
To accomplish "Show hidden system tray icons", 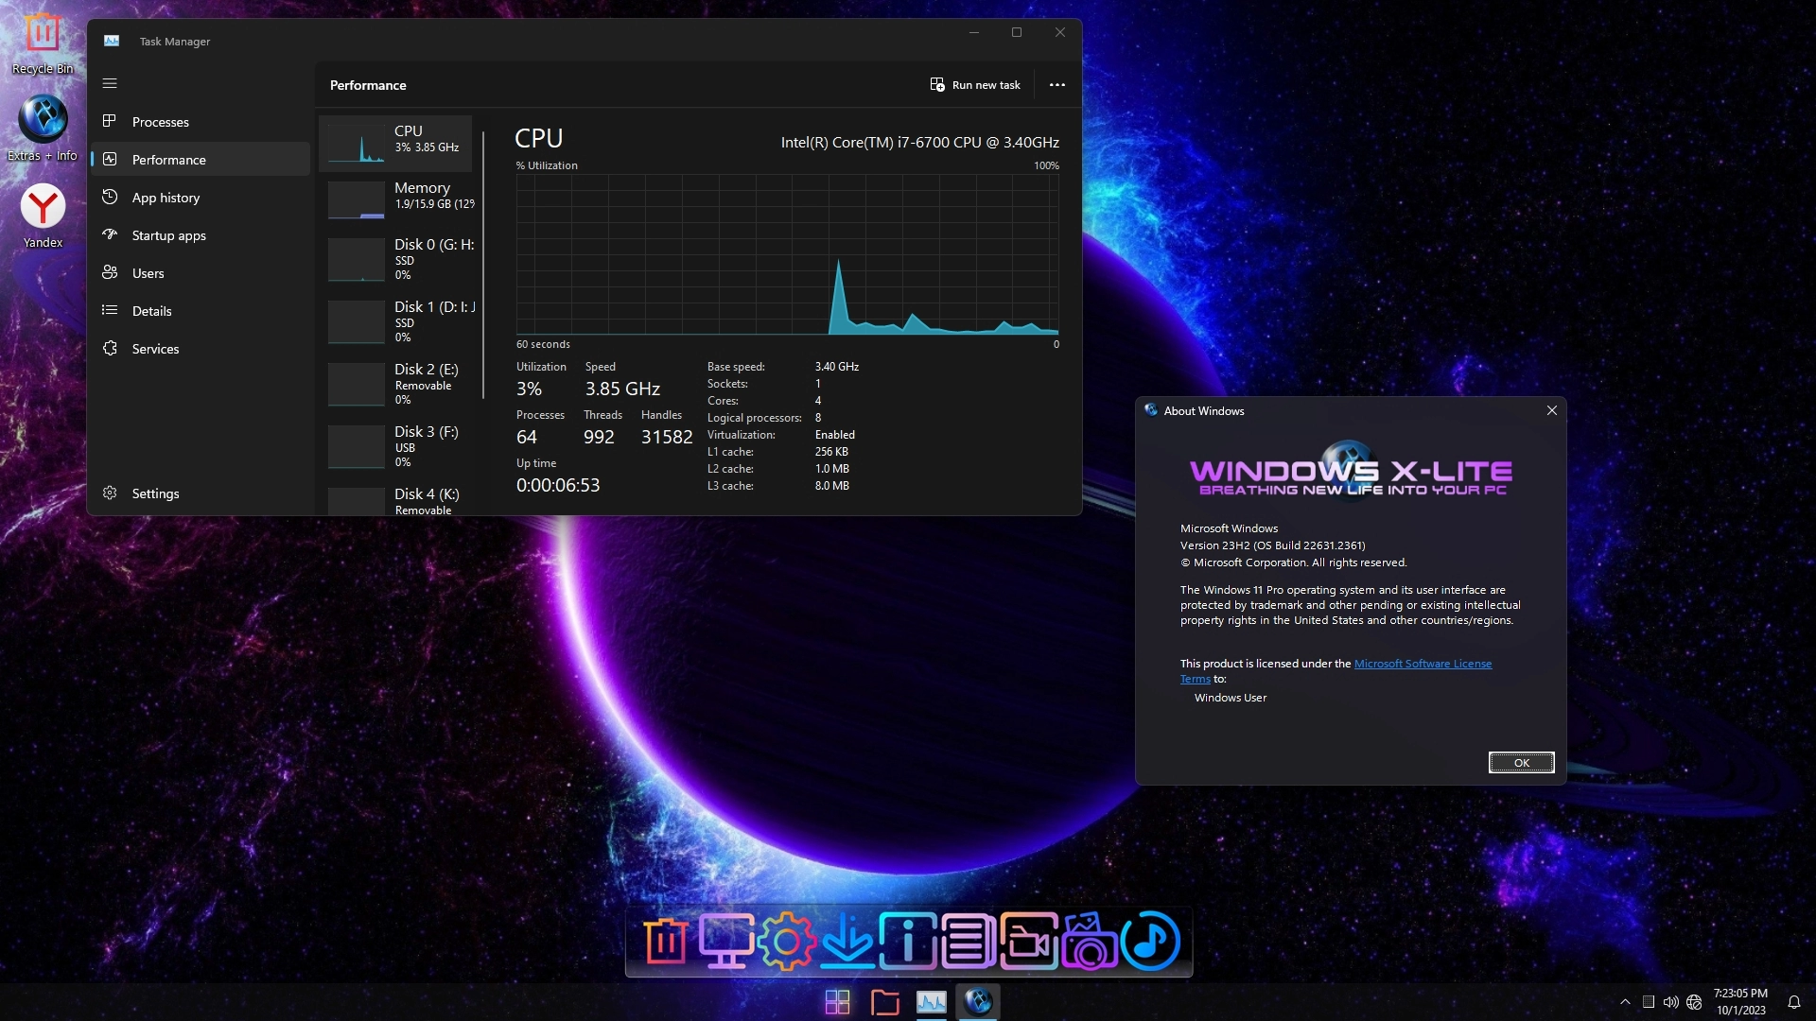I will 1625,1002.
